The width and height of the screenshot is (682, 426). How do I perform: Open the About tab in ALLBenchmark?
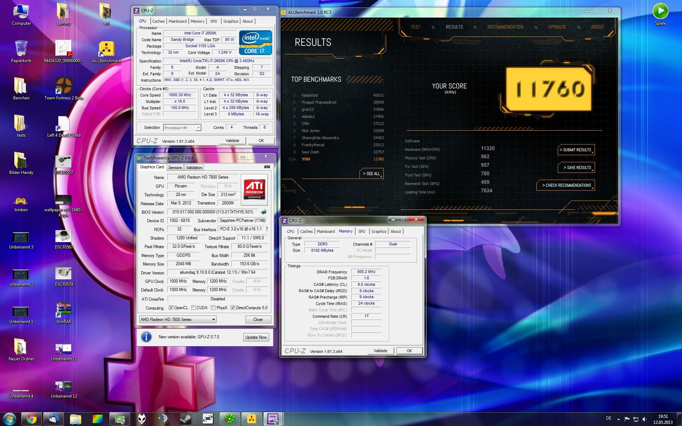(x=597, y=27)
